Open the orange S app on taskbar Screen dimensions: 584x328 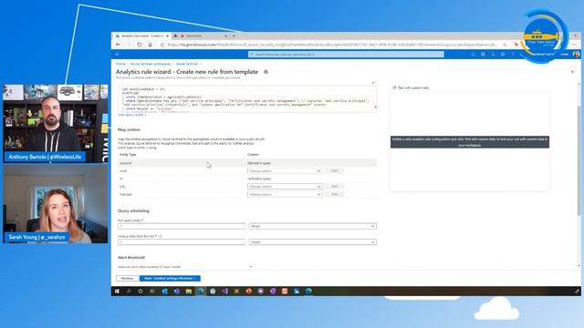tap(285, 292)
